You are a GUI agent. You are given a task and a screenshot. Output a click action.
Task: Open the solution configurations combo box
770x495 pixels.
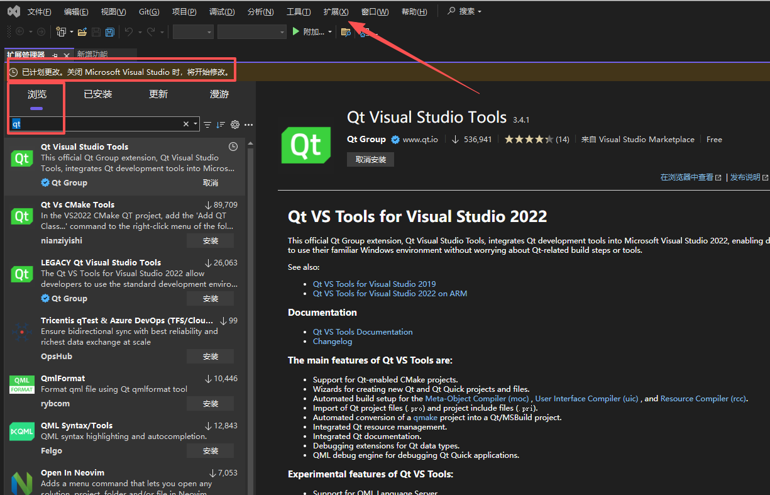click(x=193, y=31)
